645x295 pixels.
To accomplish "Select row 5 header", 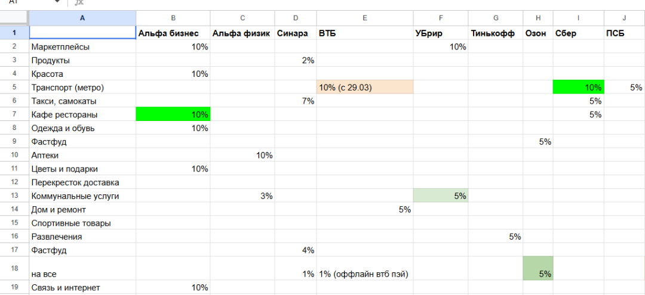I will (x=14, y=87).
